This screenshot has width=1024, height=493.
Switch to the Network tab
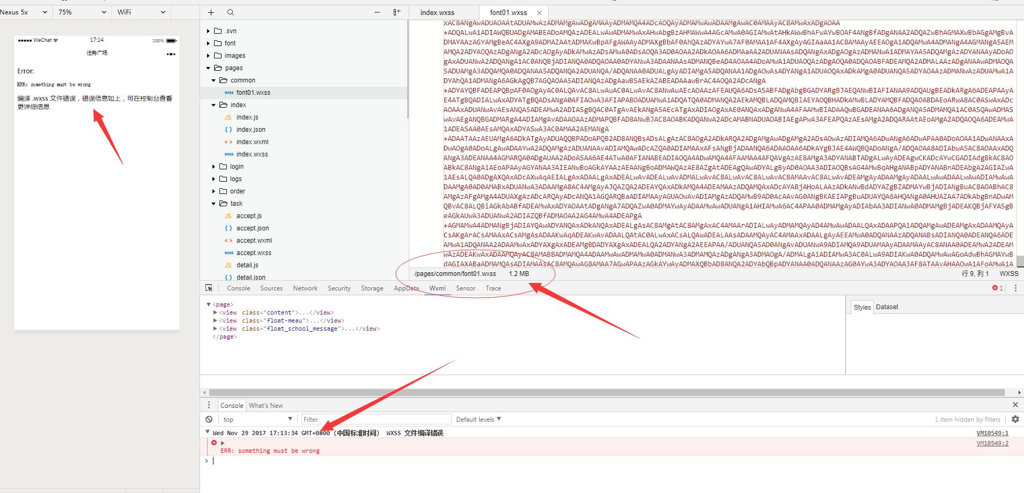coord(305,288)
